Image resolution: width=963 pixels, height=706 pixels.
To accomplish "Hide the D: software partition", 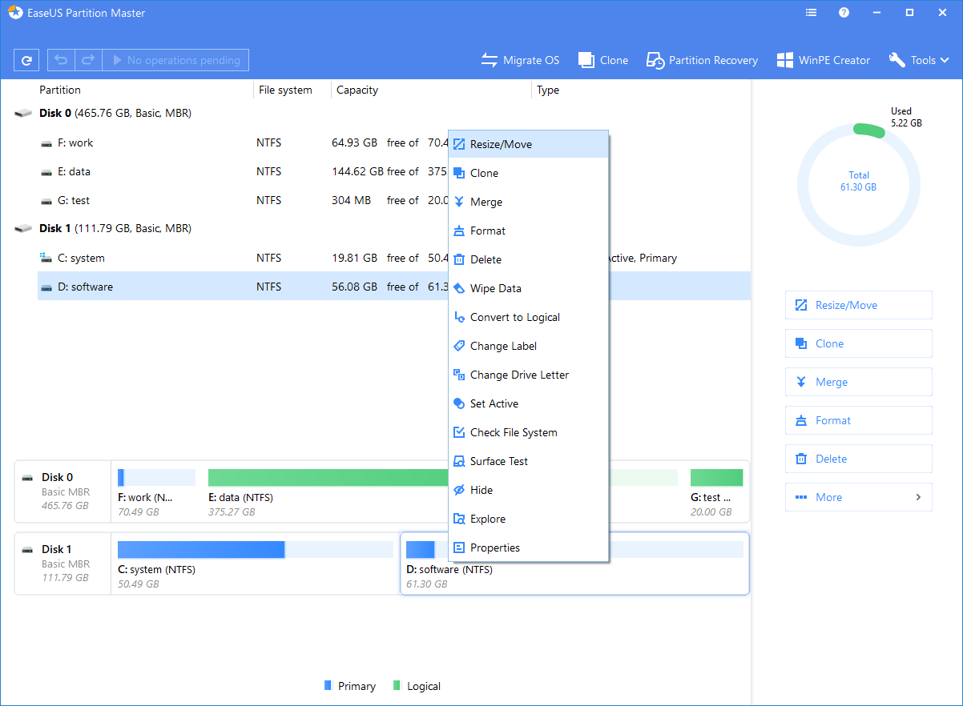I will [480, 490].
